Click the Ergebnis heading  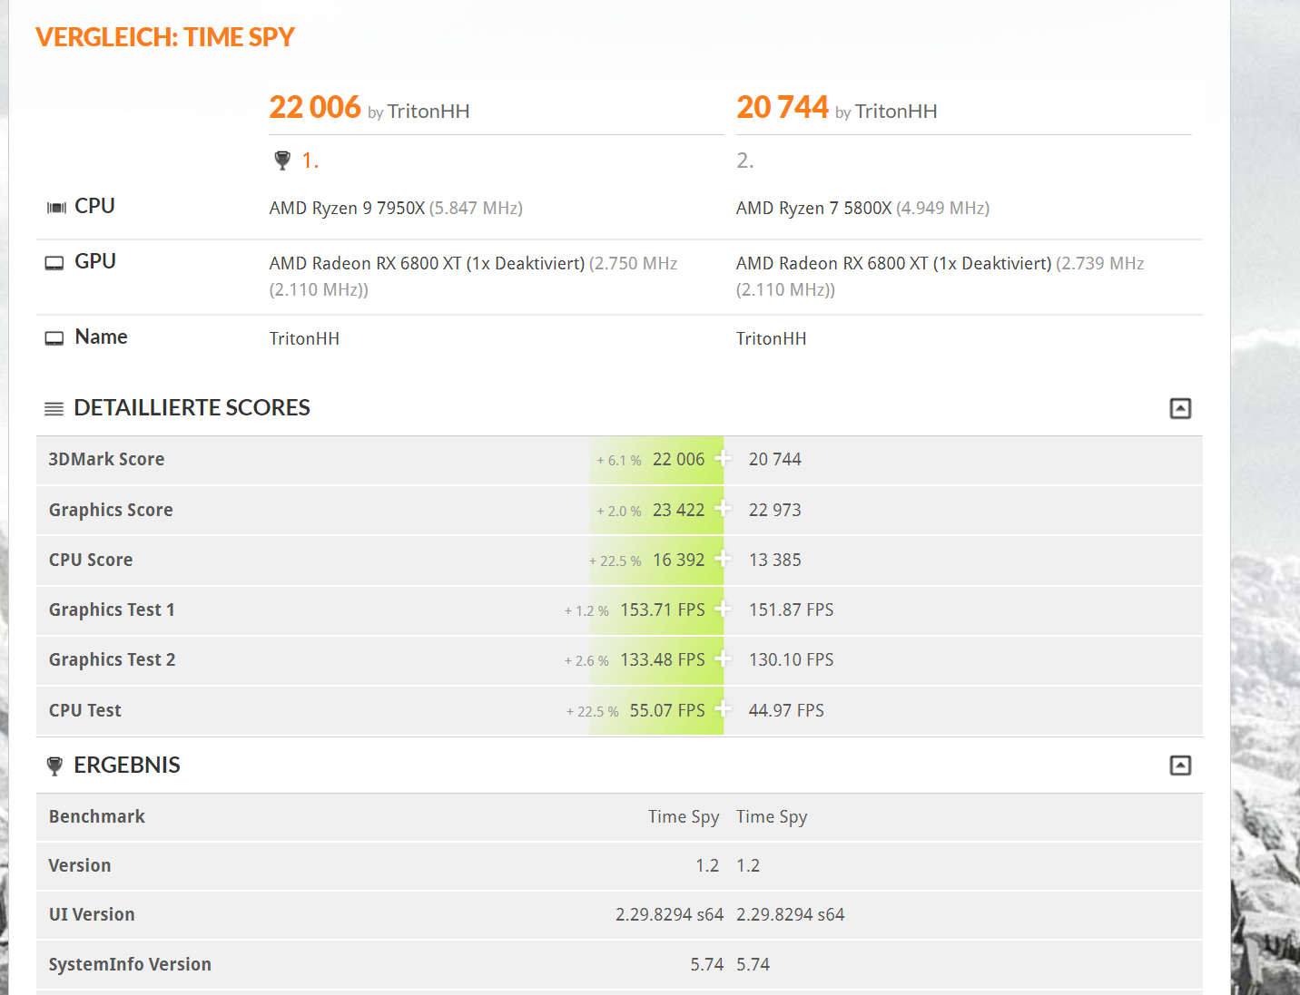coord(127,766)
